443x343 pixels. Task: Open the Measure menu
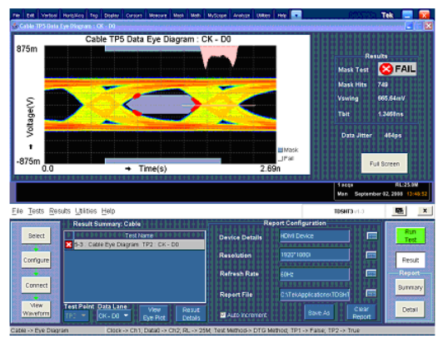click(157, 15)
